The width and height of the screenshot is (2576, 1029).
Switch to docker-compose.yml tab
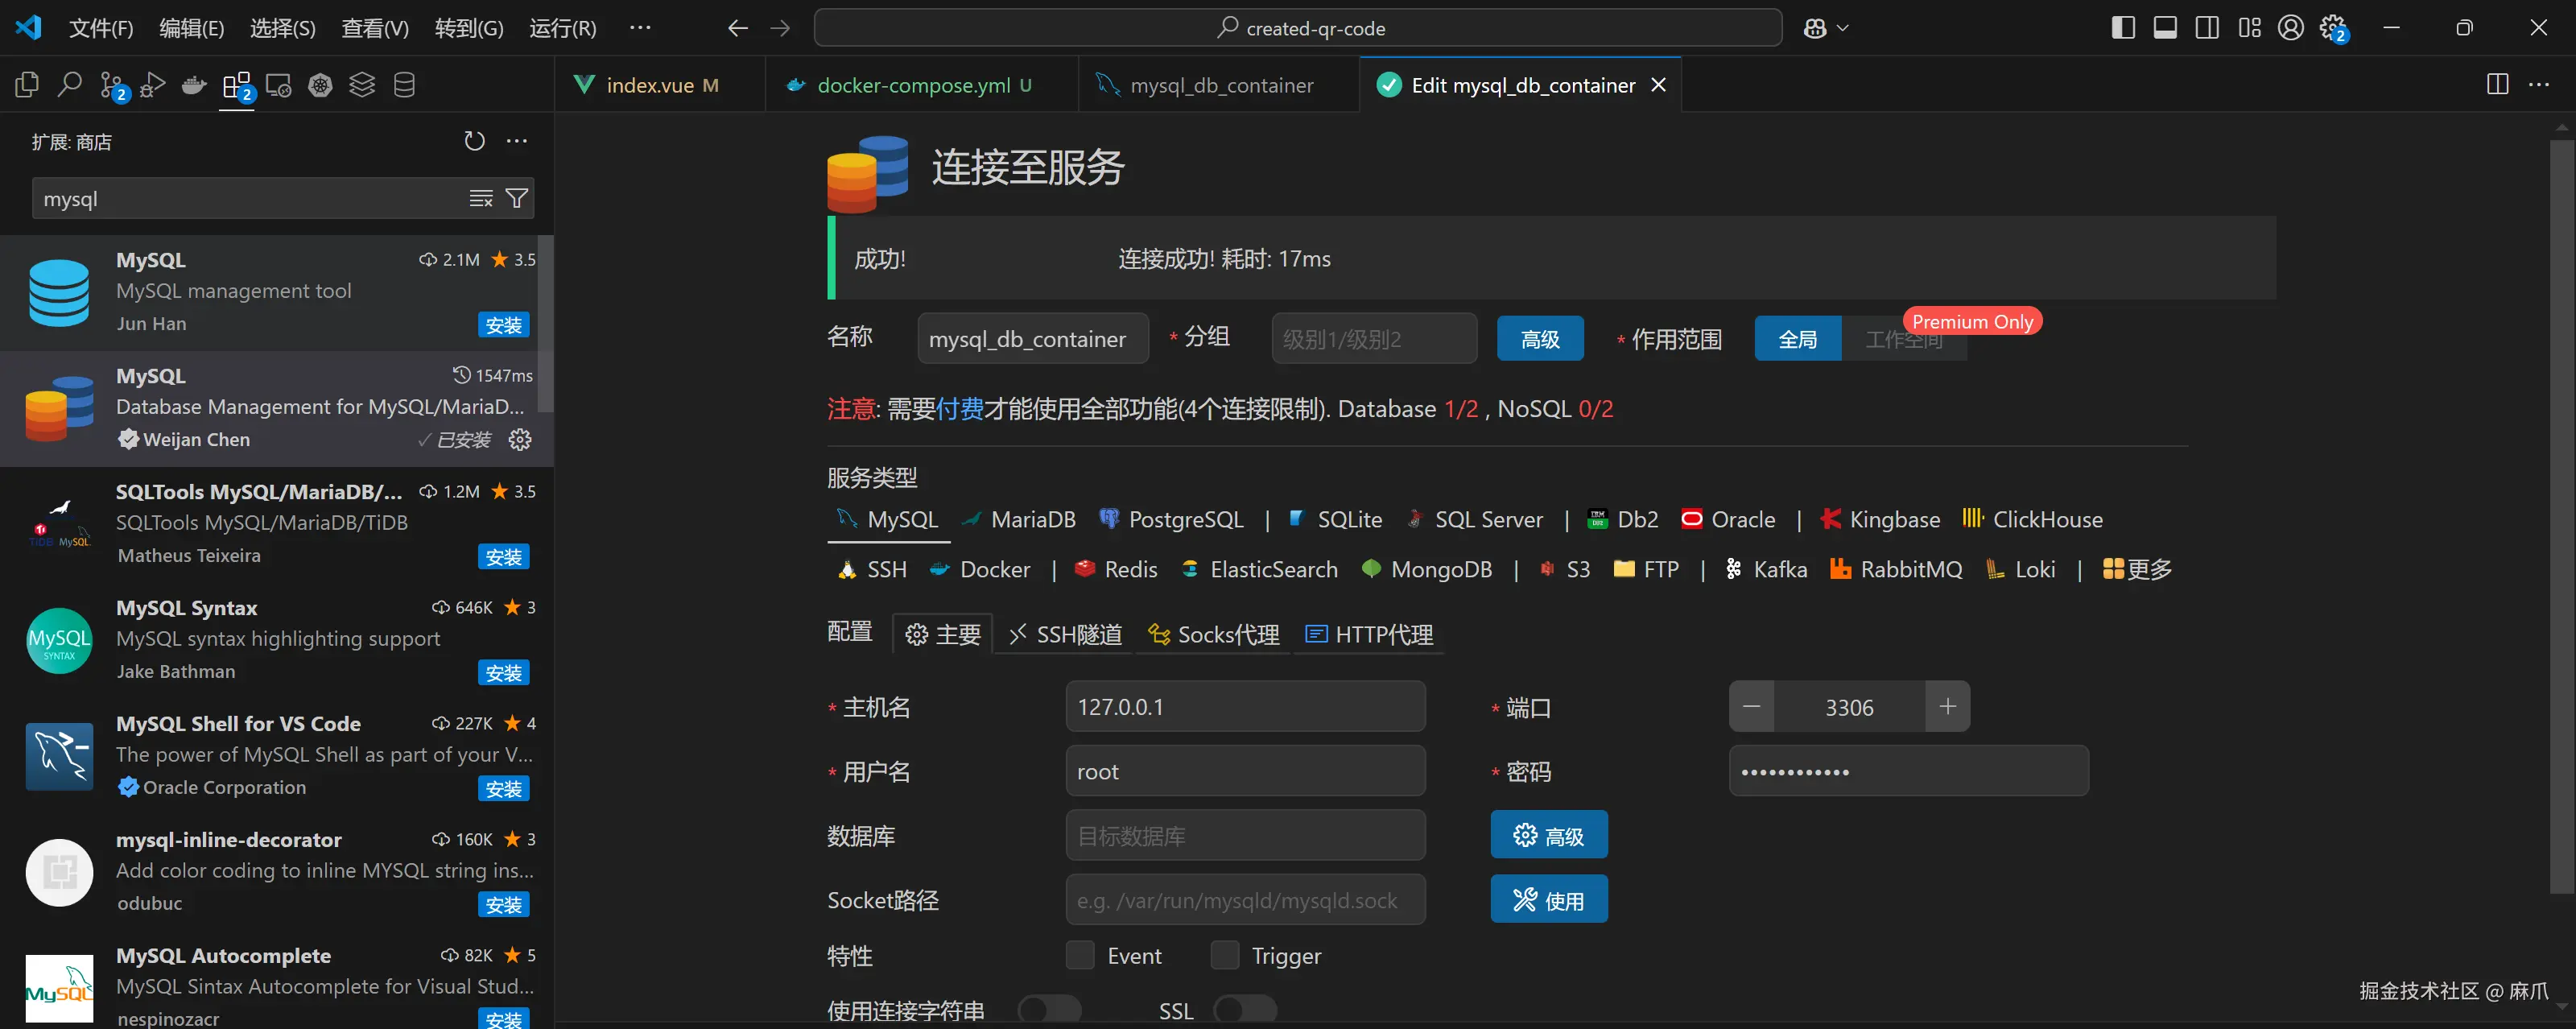click(x=913, y=85)
